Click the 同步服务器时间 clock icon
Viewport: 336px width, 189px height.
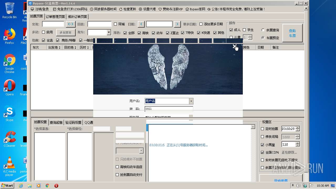tap(92, 9)
